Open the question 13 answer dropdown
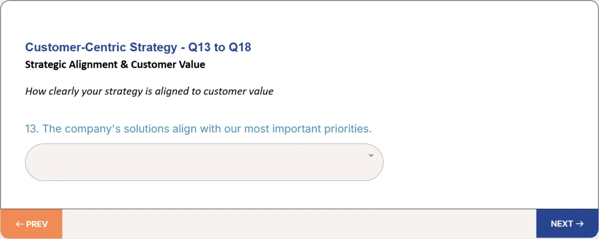The height and width of the screenshot is (239, 599). tap(204, 162)
